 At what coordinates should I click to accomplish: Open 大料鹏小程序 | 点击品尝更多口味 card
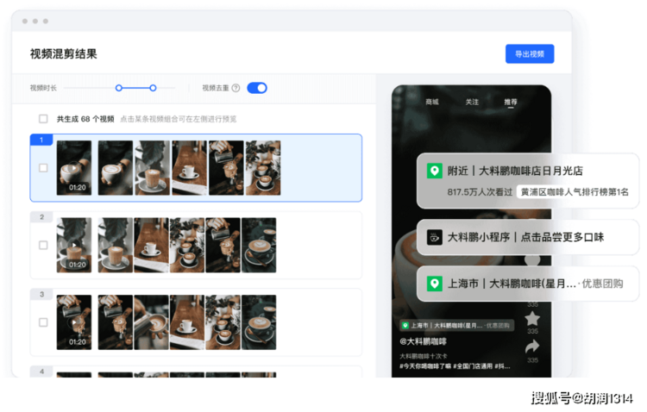coord(528,237)
